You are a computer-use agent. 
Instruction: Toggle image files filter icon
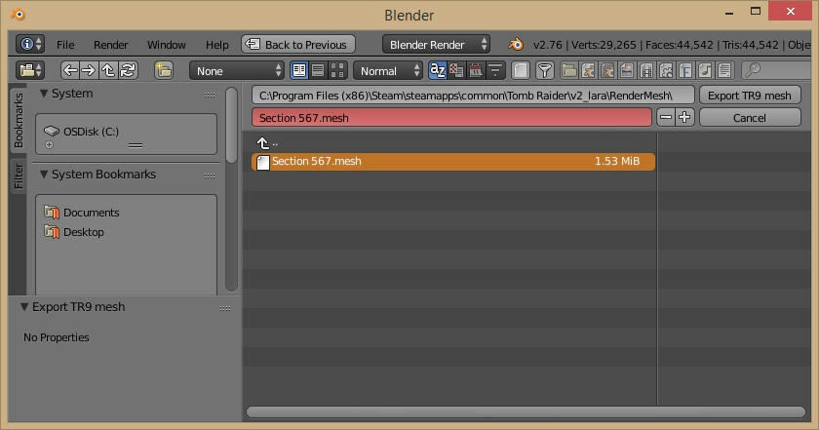coord(627,70)
